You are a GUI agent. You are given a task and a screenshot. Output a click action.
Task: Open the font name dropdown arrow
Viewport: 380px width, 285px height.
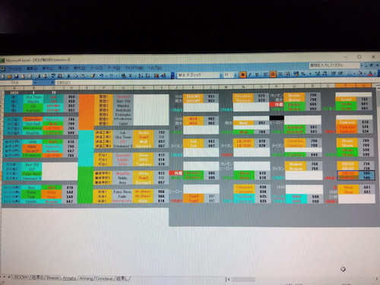(221, 75)
